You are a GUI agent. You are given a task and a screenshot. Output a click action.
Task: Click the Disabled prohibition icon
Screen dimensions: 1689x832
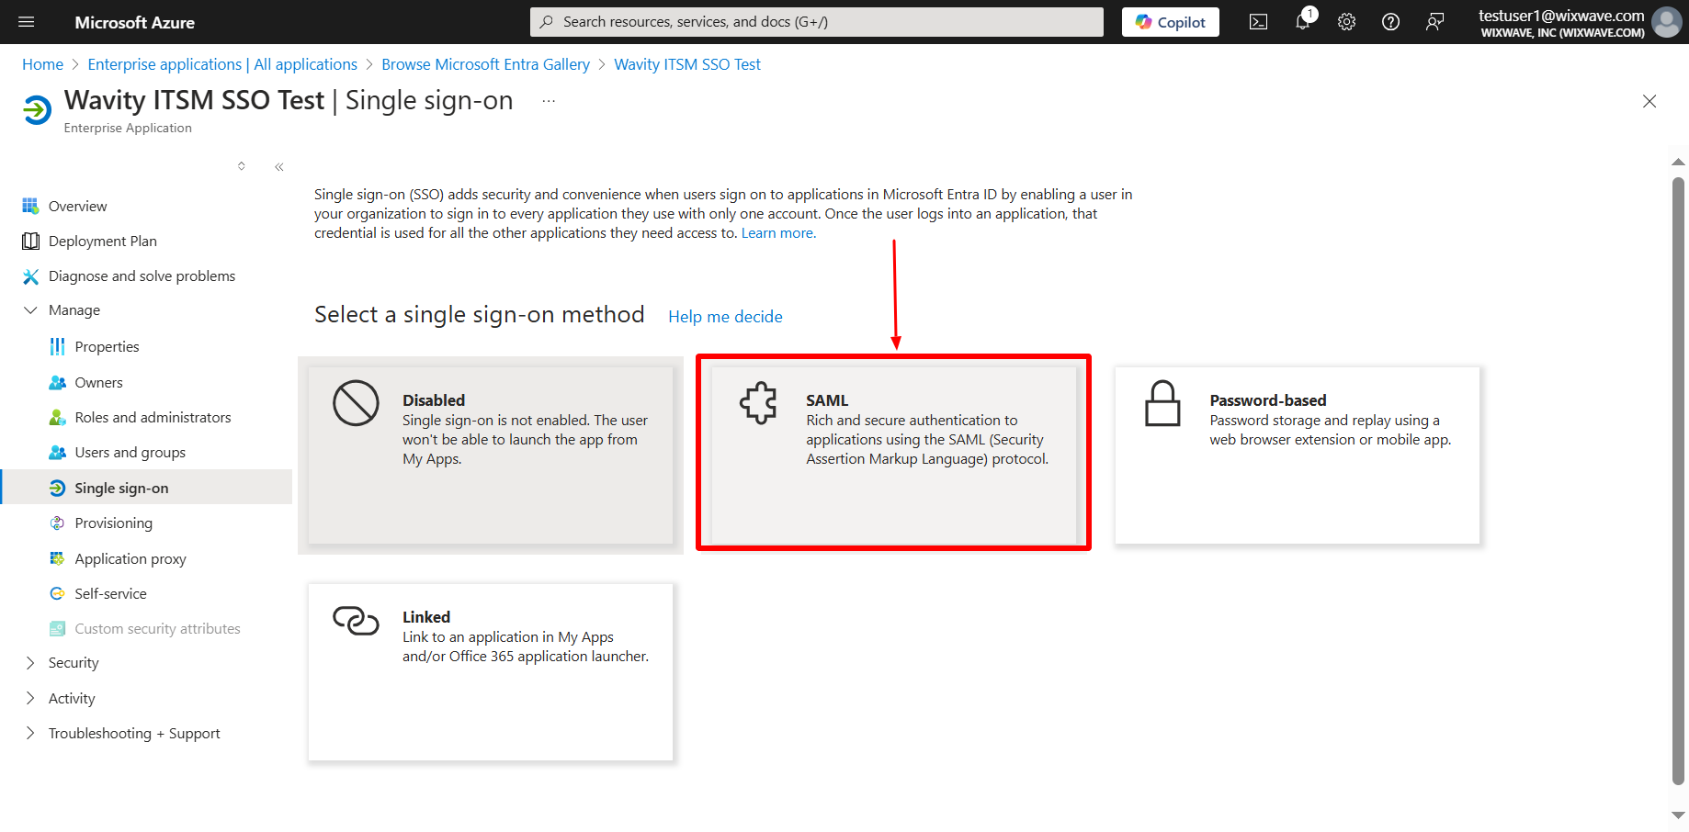356,403
